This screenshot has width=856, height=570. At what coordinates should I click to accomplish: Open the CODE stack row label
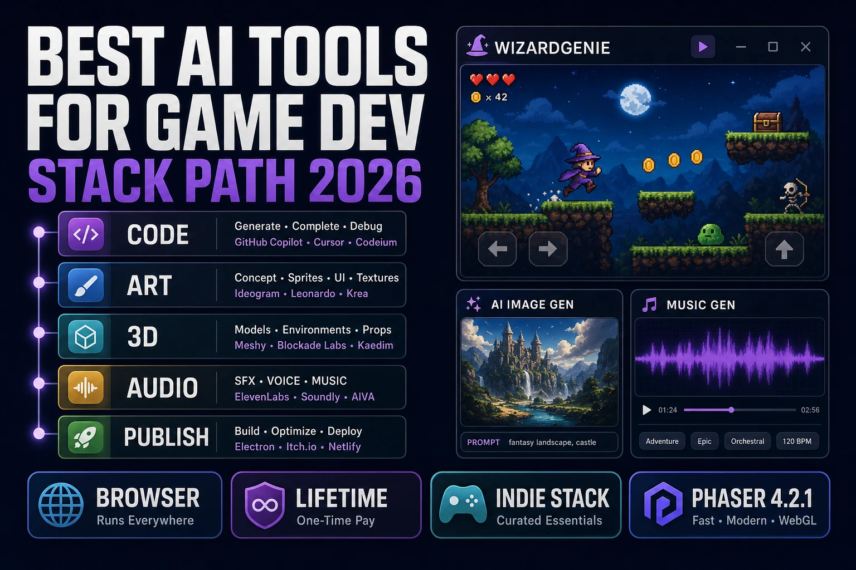coord(158,234)
